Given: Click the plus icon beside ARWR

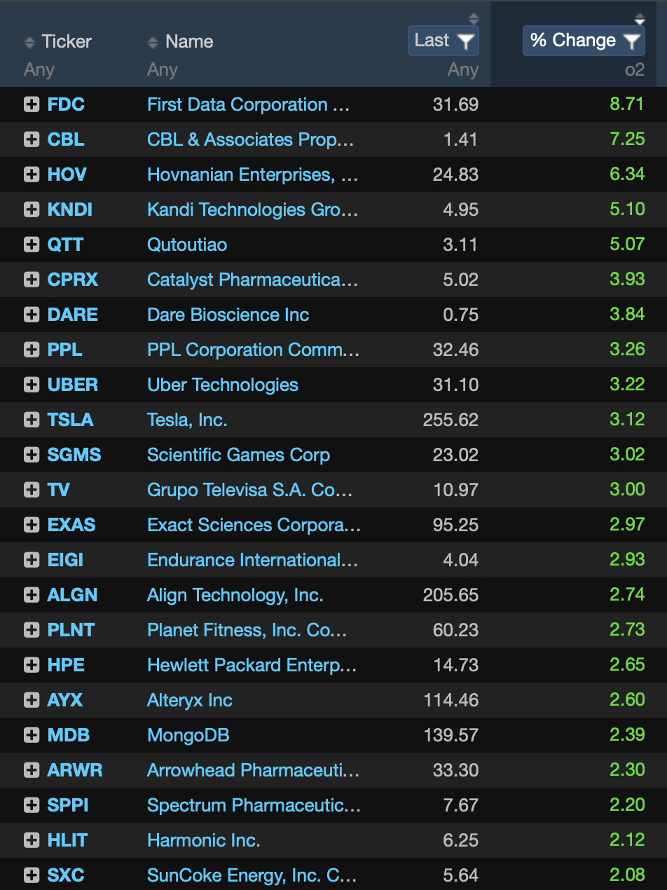Looking at the screenshot, I should tap(32, 770).
